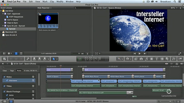
Task: Uncheck the Interviews role checkbox
Action: pyautogui.click(x=7, y=80)
